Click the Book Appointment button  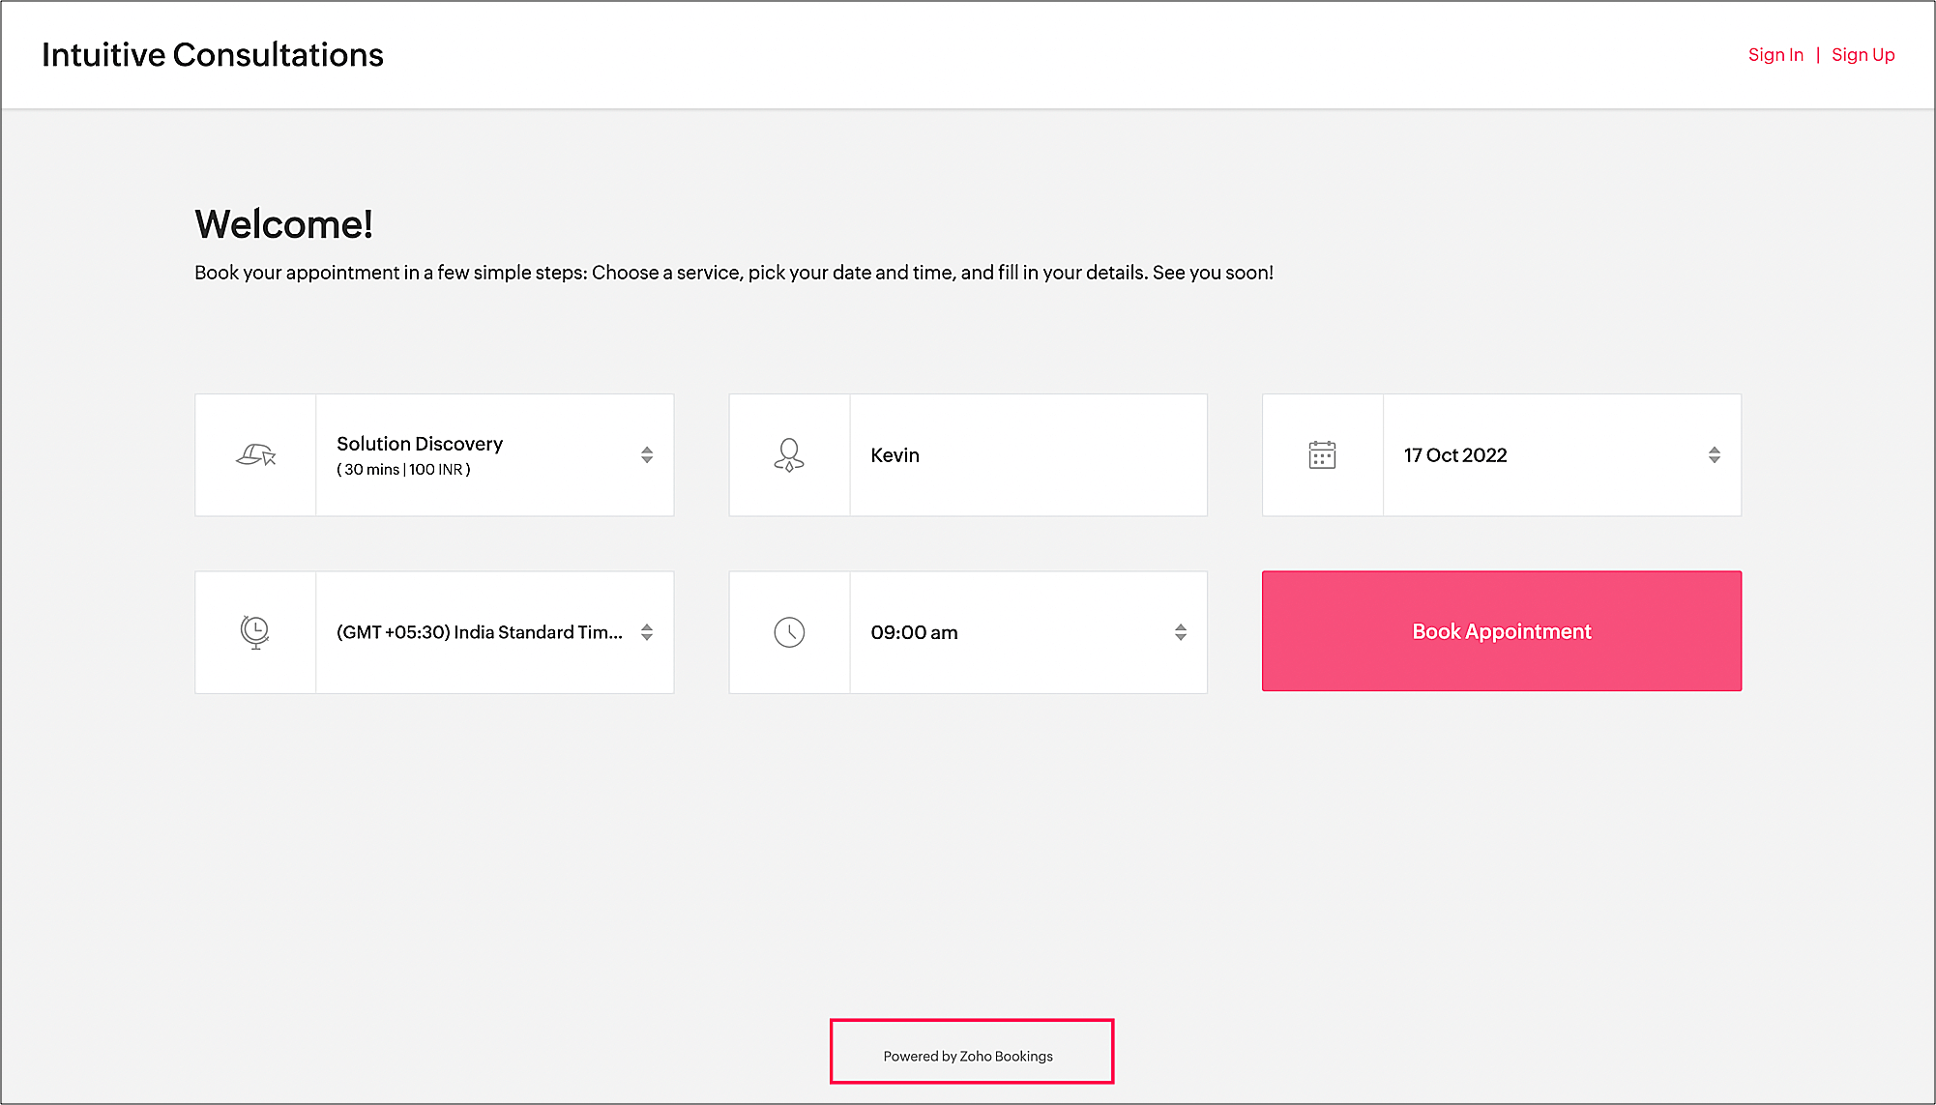(x=1502, y=631)
